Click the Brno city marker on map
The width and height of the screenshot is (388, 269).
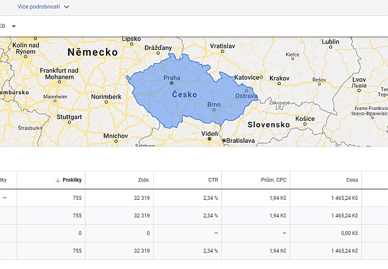214,109
